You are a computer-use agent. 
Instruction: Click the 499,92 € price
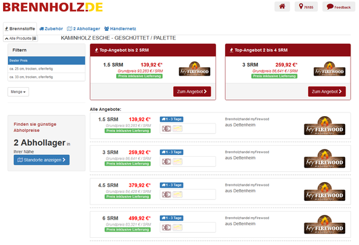(x=140, y=218)
